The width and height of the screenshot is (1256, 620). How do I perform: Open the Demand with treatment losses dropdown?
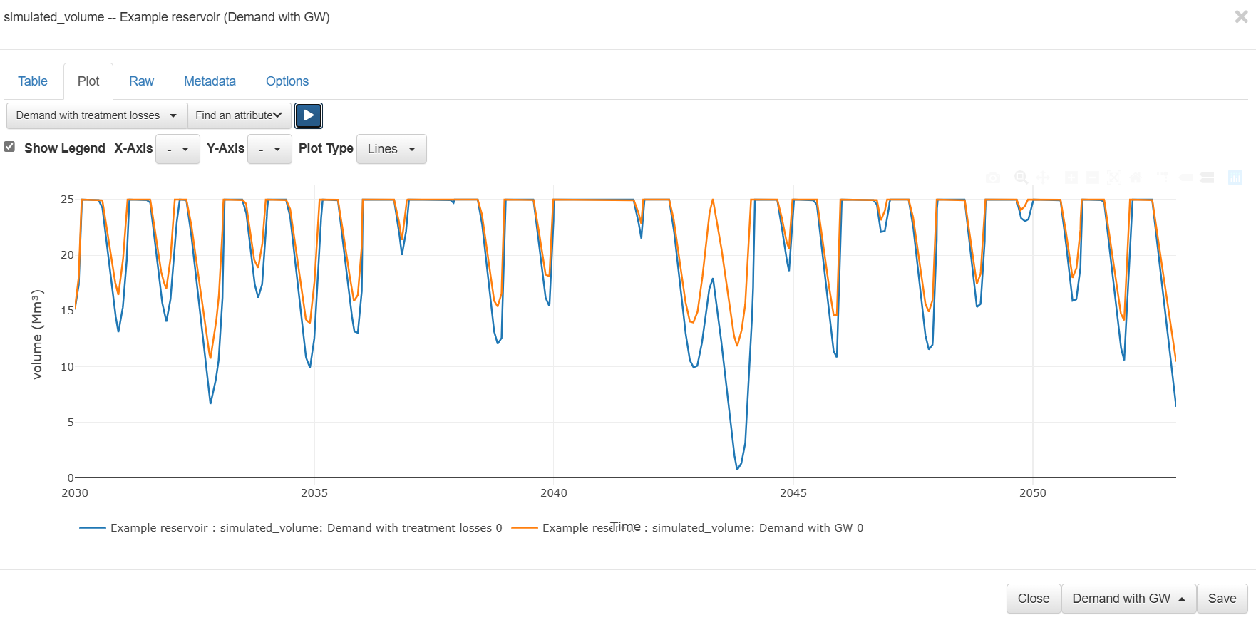pyautogui.click(x=96, y=115)
